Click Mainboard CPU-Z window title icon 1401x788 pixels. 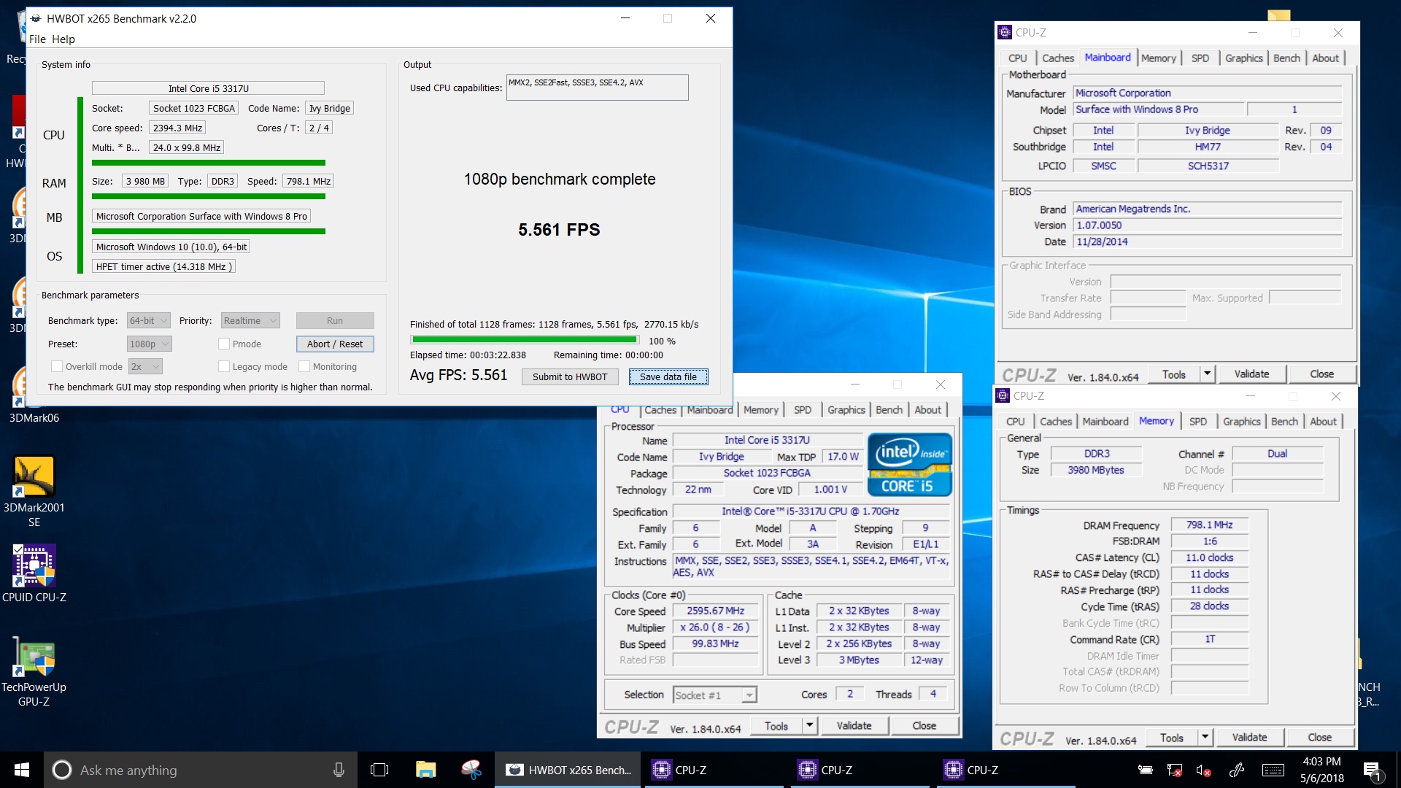pyautogui.click(x=1005, y=32)
